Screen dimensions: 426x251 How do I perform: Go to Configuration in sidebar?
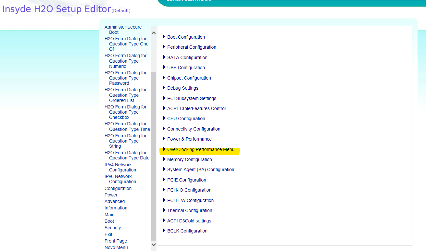pyautogui.click(x=118, y=188)
